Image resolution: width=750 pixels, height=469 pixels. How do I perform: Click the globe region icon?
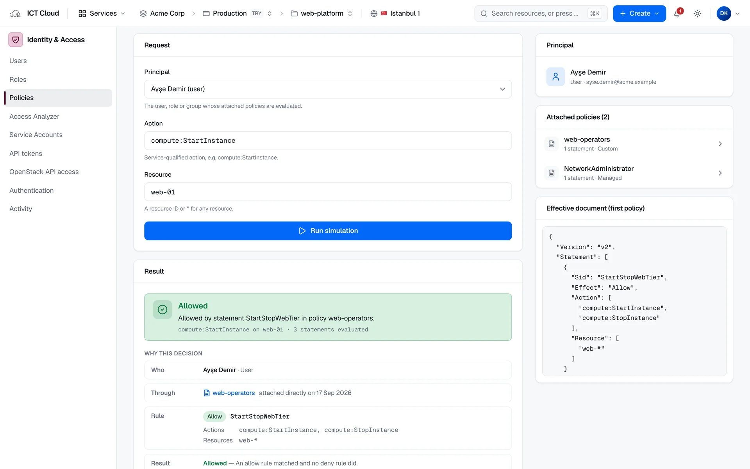tap(374, 14)
